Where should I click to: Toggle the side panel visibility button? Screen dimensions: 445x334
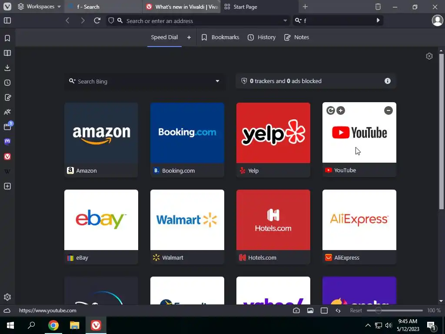coord(7,20)
